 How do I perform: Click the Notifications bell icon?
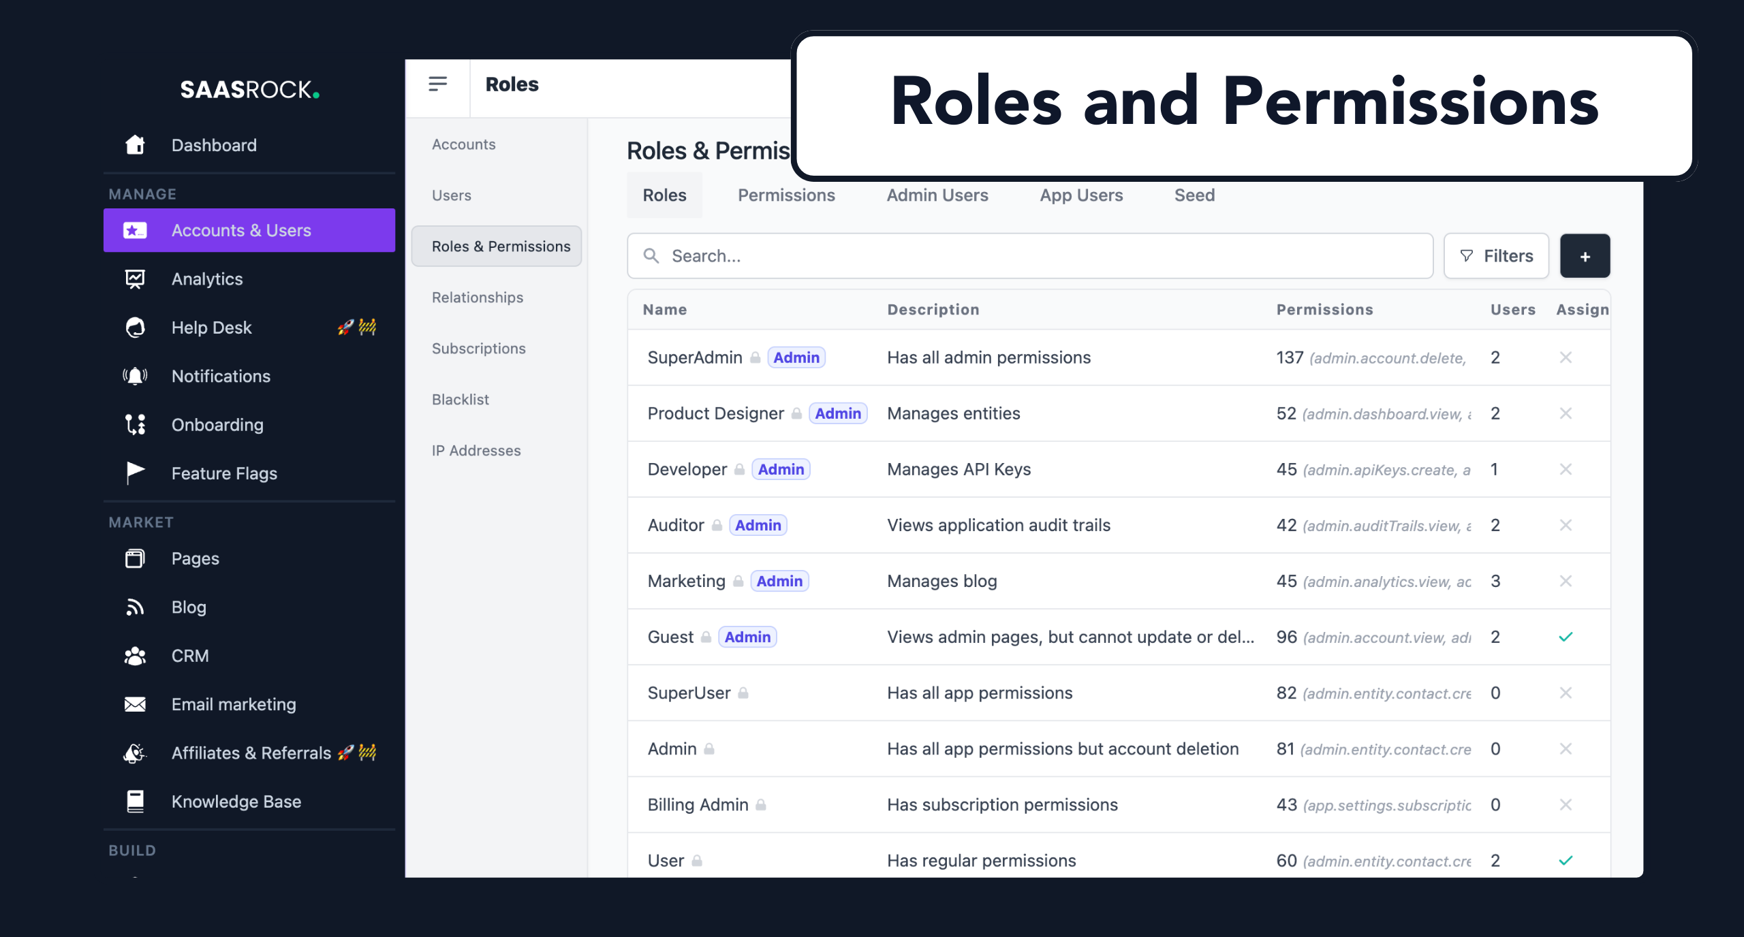pos(135,376)
